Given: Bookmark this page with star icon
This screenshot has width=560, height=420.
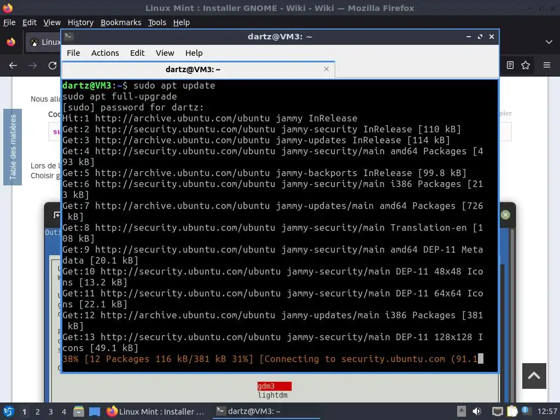Looking at the screenshot, I should coord(526,65).
